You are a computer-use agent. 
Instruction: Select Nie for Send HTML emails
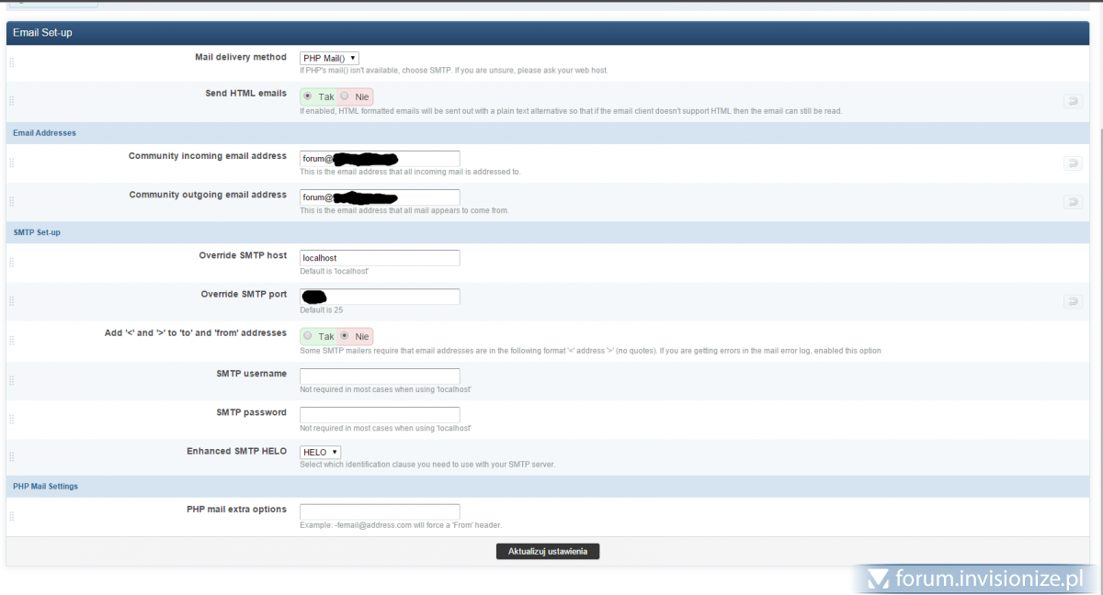(344, 95)
